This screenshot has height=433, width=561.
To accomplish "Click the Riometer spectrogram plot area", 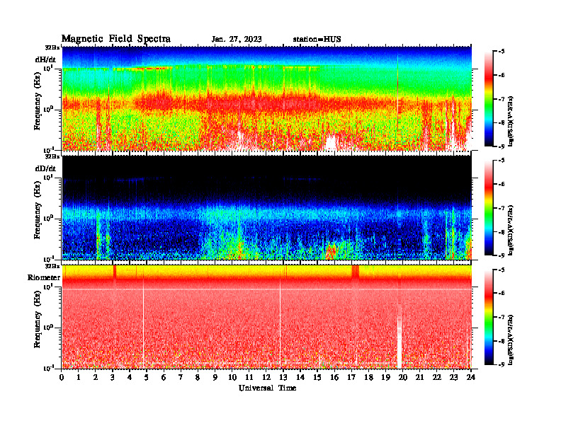I will click(x=266, y=317).
